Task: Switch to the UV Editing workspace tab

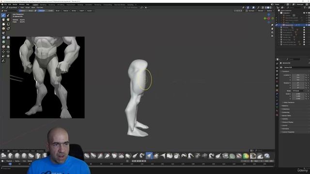Action: [61, 4]
